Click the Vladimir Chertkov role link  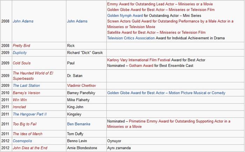(x=82, y=86)
